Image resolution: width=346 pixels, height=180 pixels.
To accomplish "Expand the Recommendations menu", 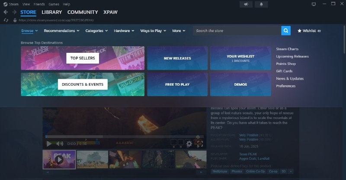I will (61, 31).
